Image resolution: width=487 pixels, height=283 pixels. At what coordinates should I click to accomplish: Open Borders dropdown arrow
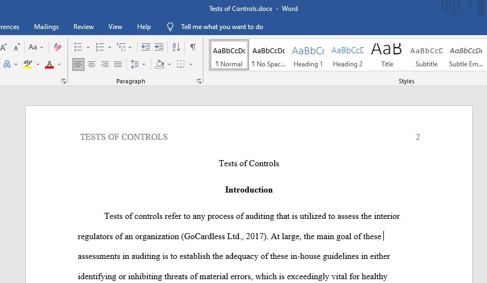pyautogui.click(x=191, y=64)
